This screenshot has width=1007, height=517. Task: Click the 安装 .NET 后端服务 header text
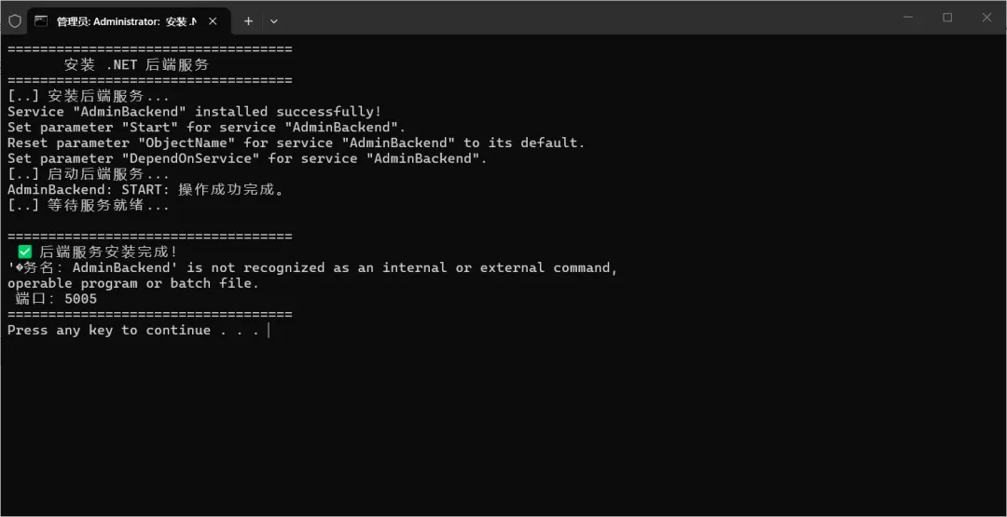pyautogui.click(x=136, y=64)
